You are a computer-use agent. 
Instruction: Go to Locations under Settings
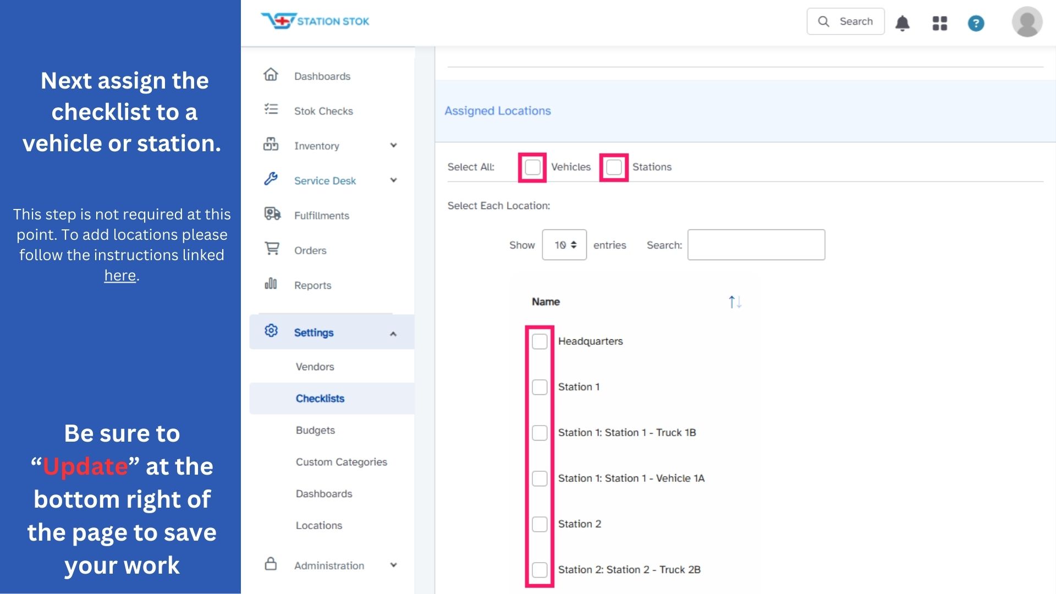319,525
